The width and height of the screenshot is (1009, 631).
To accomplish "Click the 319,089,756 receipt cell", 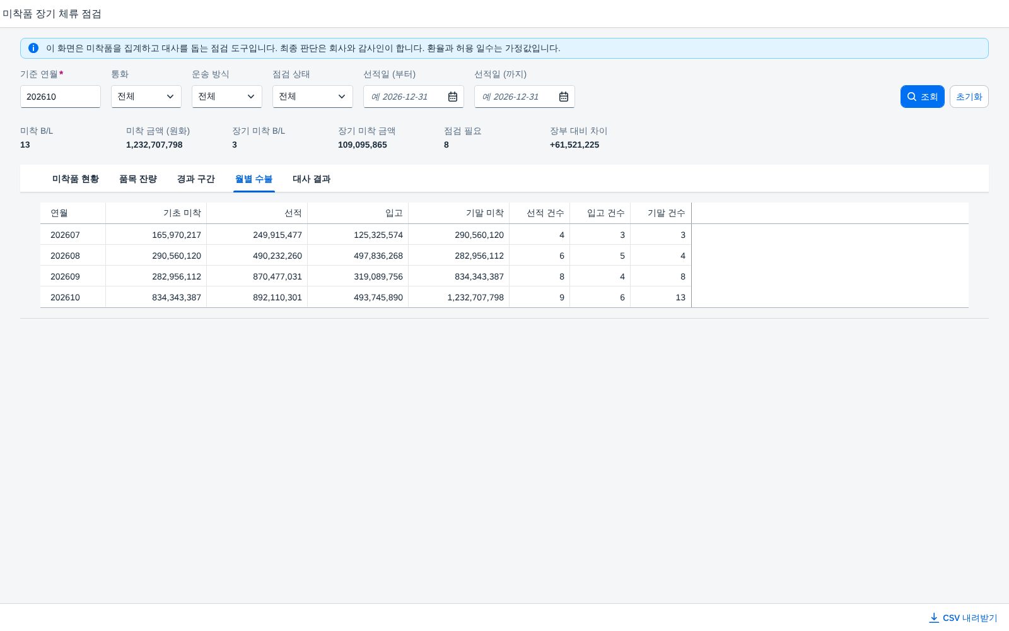I will [x=358, y=276].
